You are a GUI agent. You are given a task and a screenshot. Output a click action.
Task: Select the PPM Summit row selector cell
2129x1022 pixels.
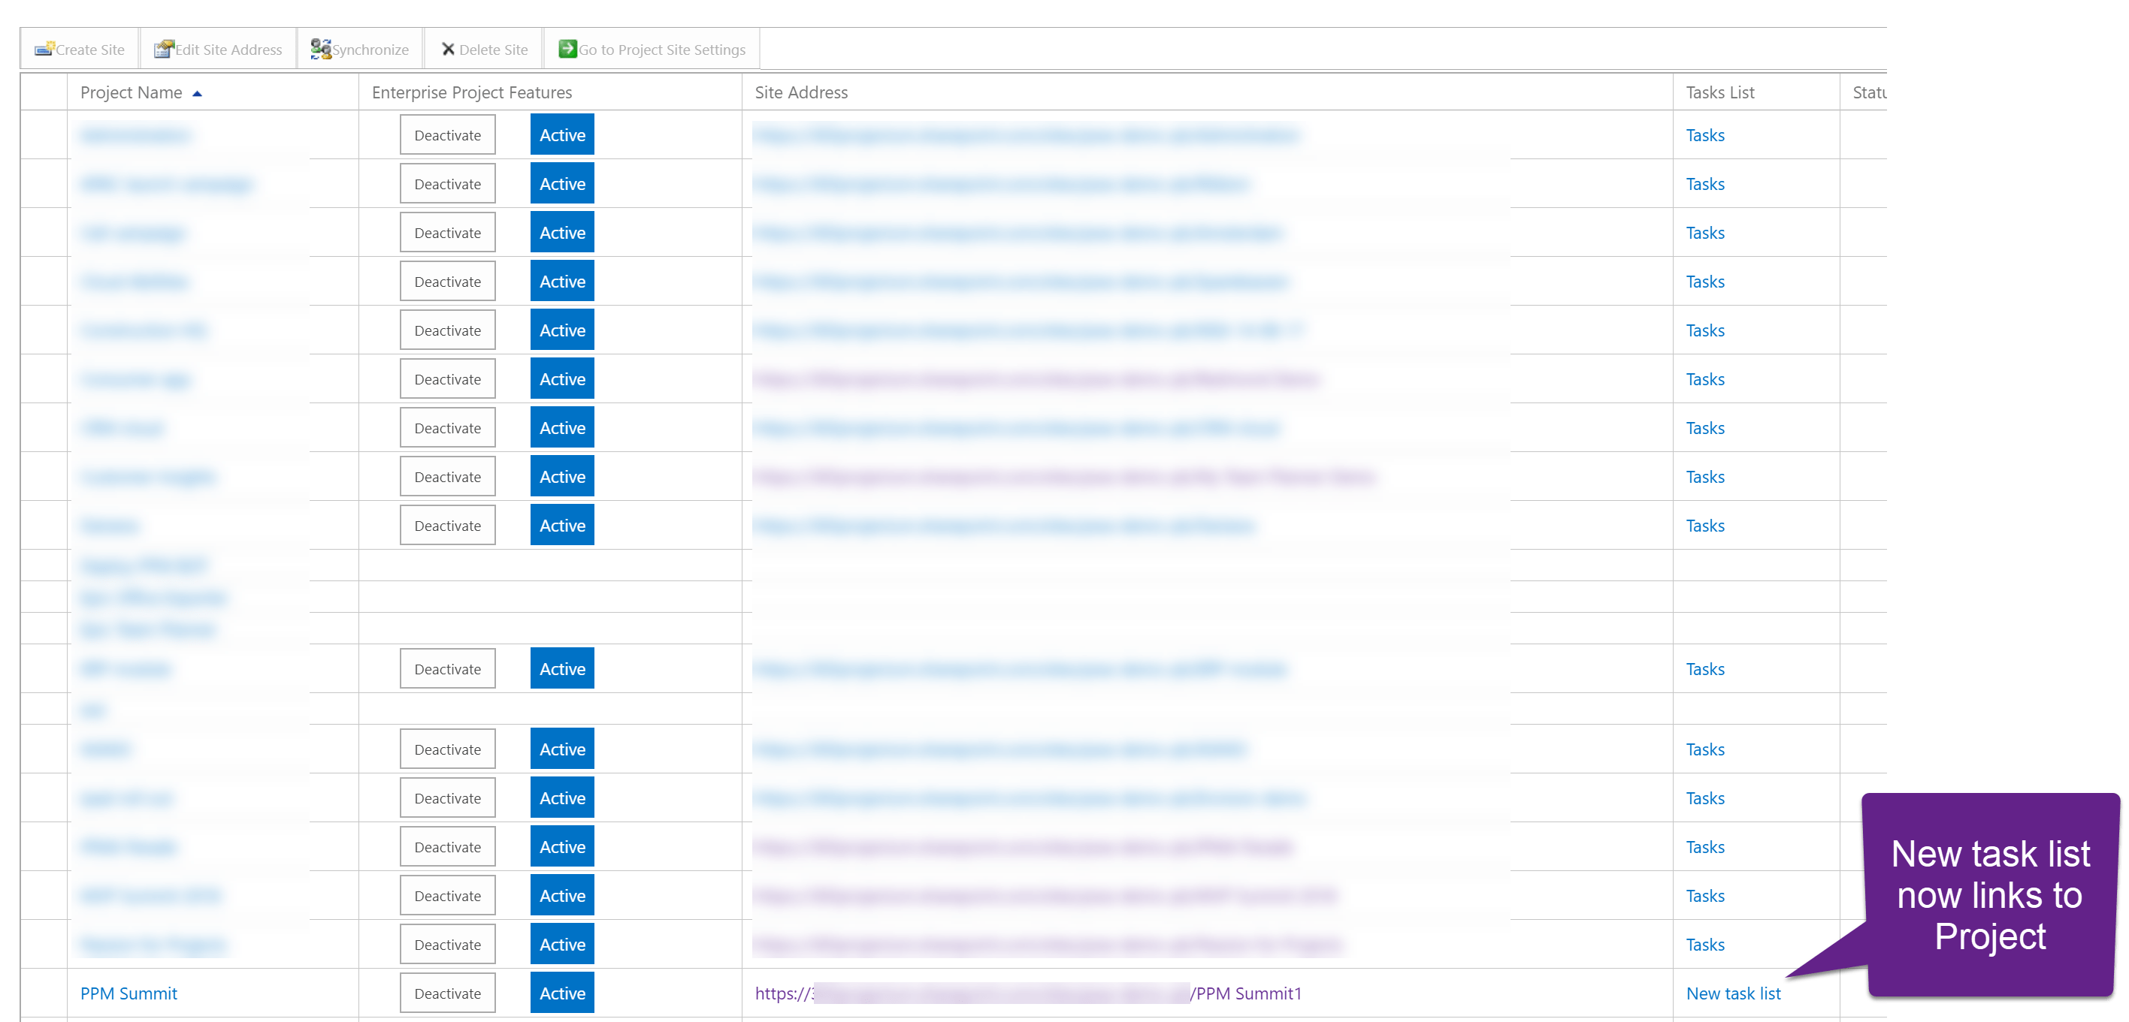[x=44, y=993]
